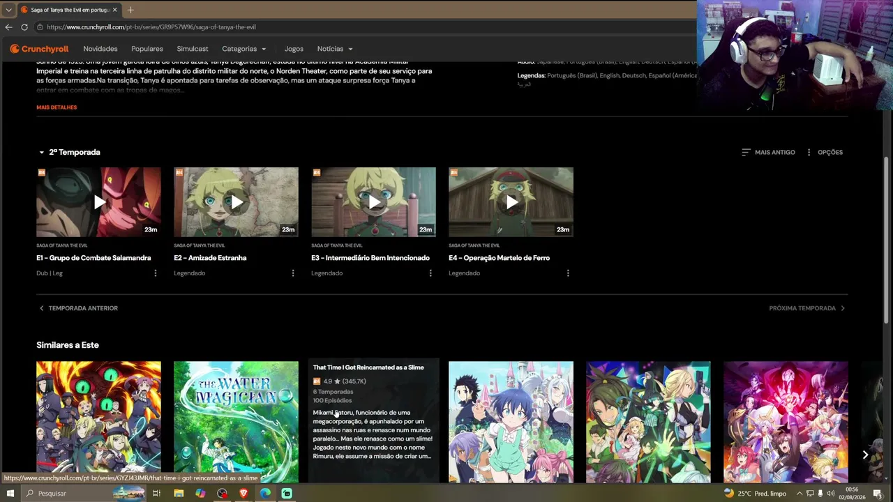This screenshot has height=502, width=893.
Task: Play episode E1 Grupo de Combate Salamandra
Action: click(98, 202)
